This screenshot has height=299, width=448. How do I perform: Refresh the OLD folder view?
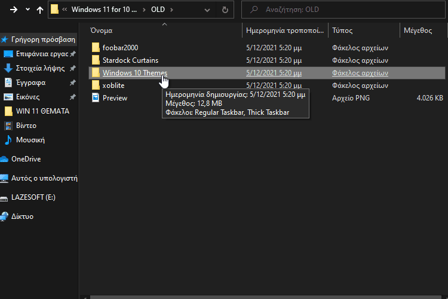click(x=225, y=10)
